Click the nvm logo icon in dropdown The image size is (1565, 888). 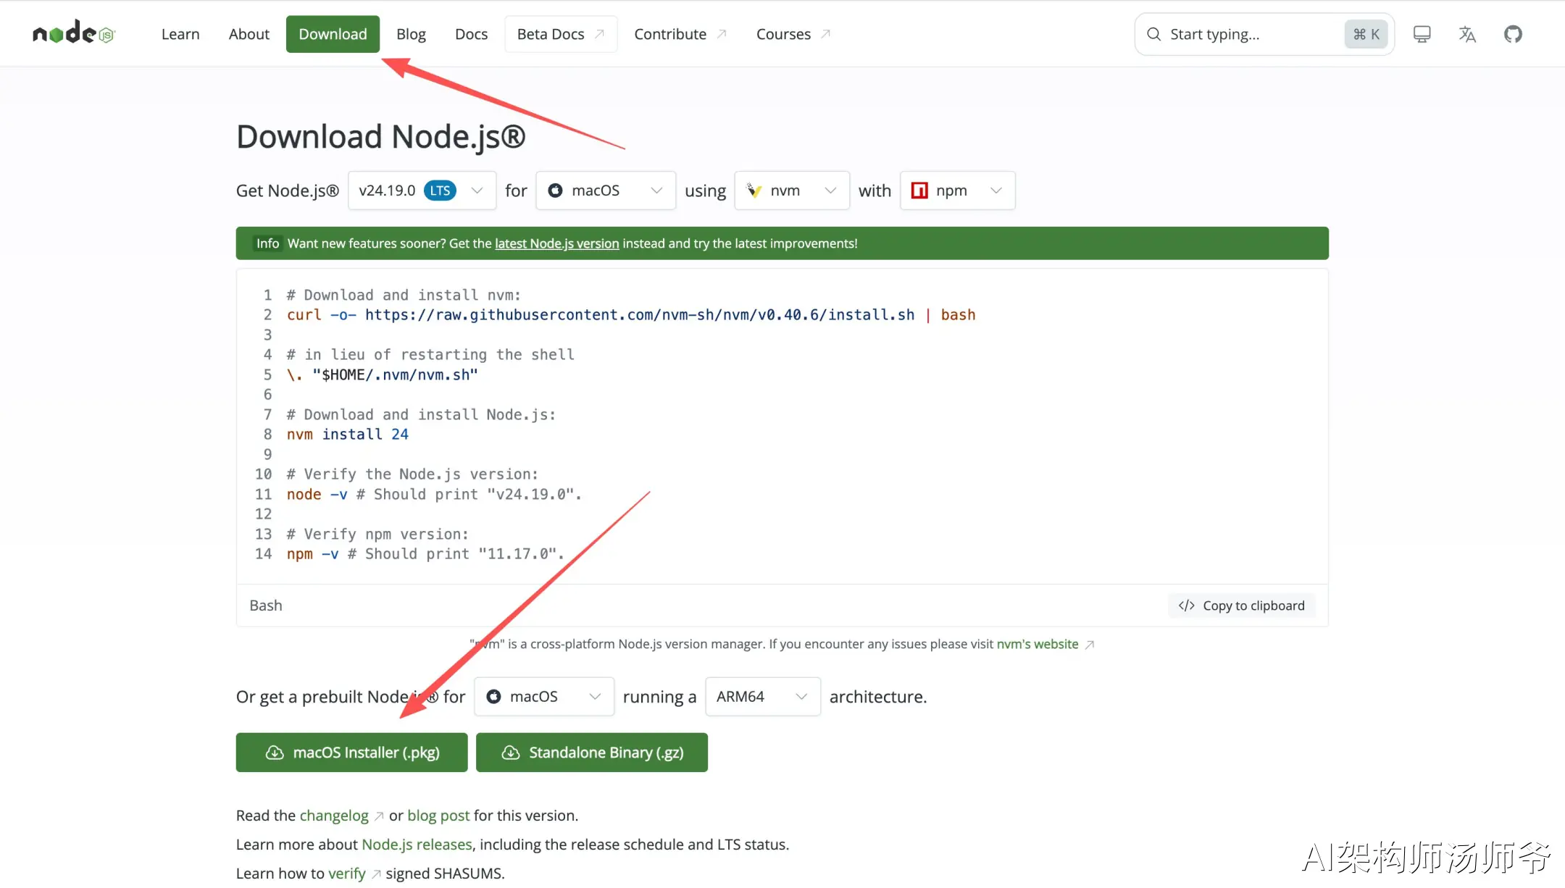tap(754, 190)
